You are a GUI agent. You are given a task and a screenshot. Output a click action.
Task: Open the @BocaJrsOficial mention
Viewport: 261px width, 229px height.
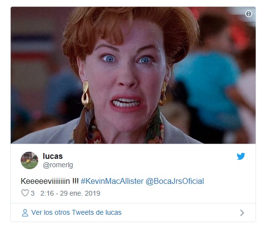pyautogui.click(x=174, y=181)
